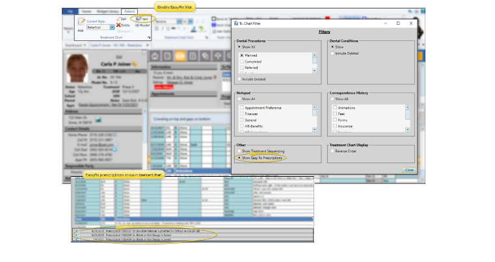
Task: Tick Show Treatment Sequencing option
Action: pyautogui.click(x=239, y=151)
